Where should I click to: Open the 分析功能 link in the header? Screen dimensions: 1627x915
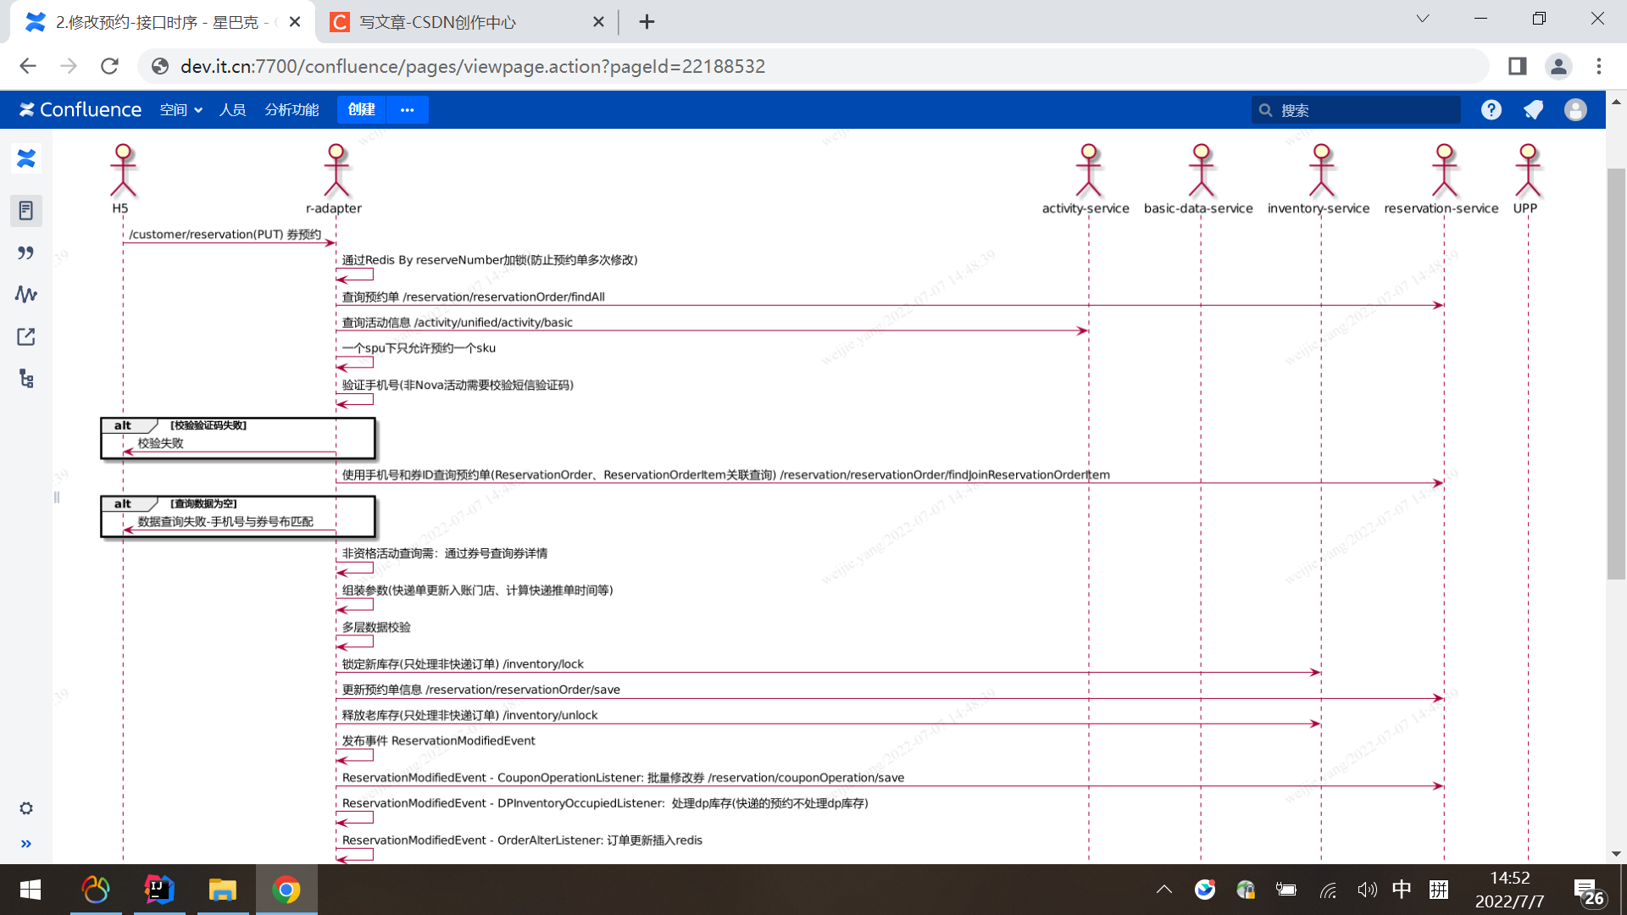pyautogui.click(x=292, y=110)
